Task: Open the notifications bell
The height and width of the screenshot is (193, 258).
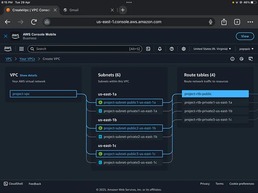Action: pyautogui.click(x=160, y=49)
